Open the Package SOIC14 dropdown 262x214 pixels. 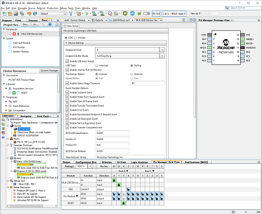pyautogui.click(x=90, y=166)
